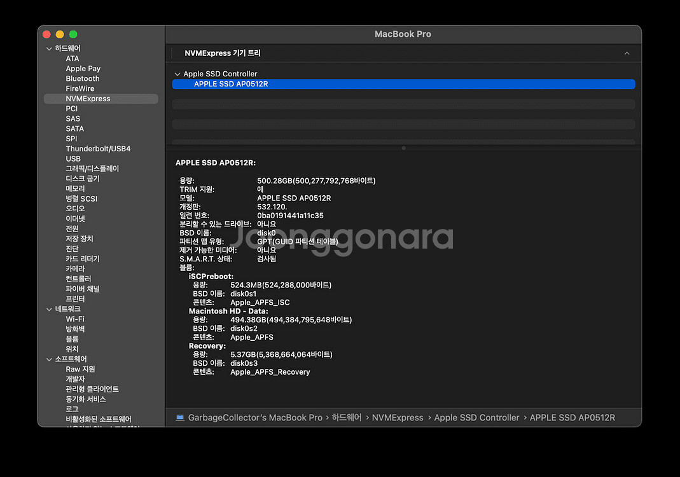The image size is (680, 477).
Task: Select 관리형 클라이언트 in the sidebar
Action: 92,389
